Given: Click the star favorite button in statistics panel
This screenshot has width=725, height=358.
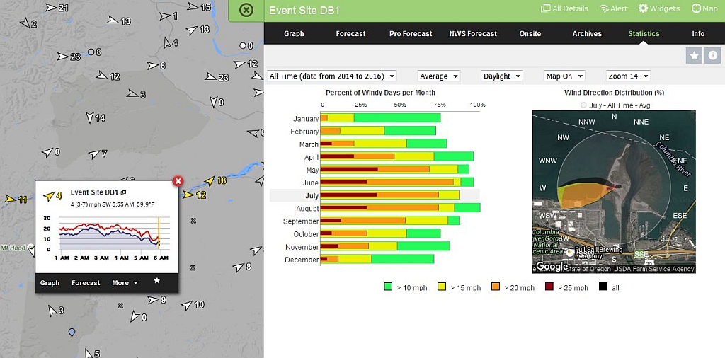Looking at the screenshot, I should click(694, 55).
